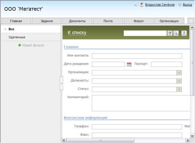Focus the Телефон field
Viewport: 195px width, 143px height.
point(137,127)
